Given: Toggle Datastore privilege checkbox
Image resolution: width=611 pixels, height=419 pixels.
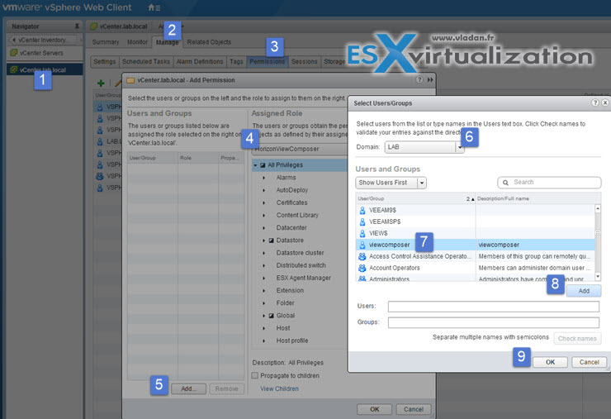Looking at the screenshot, I should [271, 240].
